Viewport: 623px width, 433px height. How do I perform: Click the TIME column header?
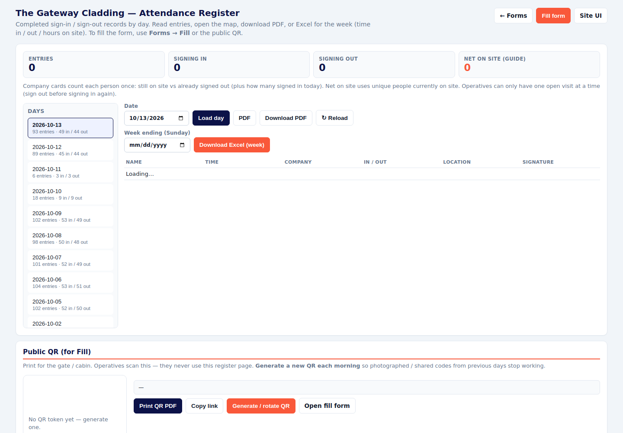[x=212, y=162]
